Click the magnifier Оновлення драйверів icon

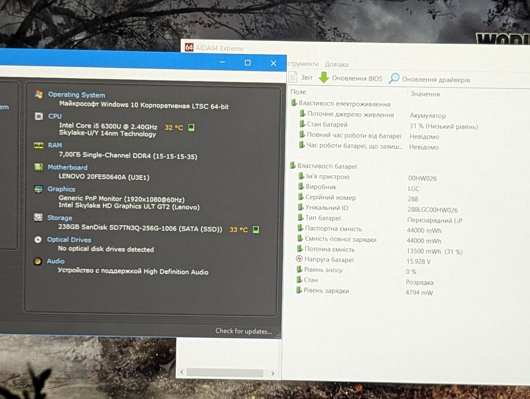394,78
